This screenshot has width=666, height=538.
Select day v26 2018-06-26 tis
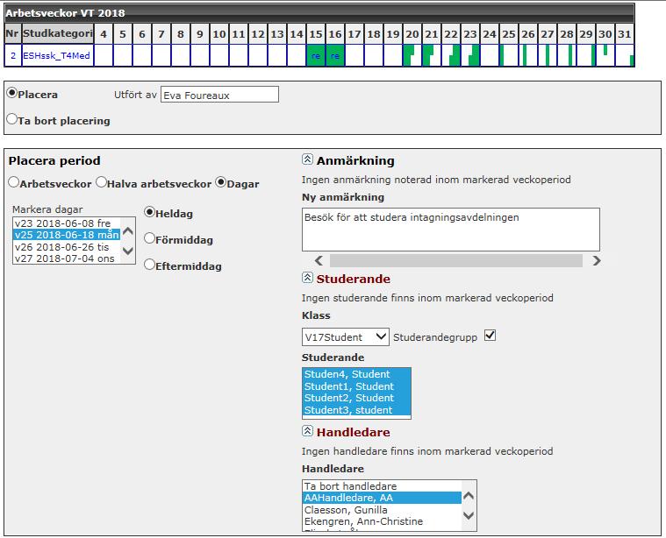[x=67, y=247]
